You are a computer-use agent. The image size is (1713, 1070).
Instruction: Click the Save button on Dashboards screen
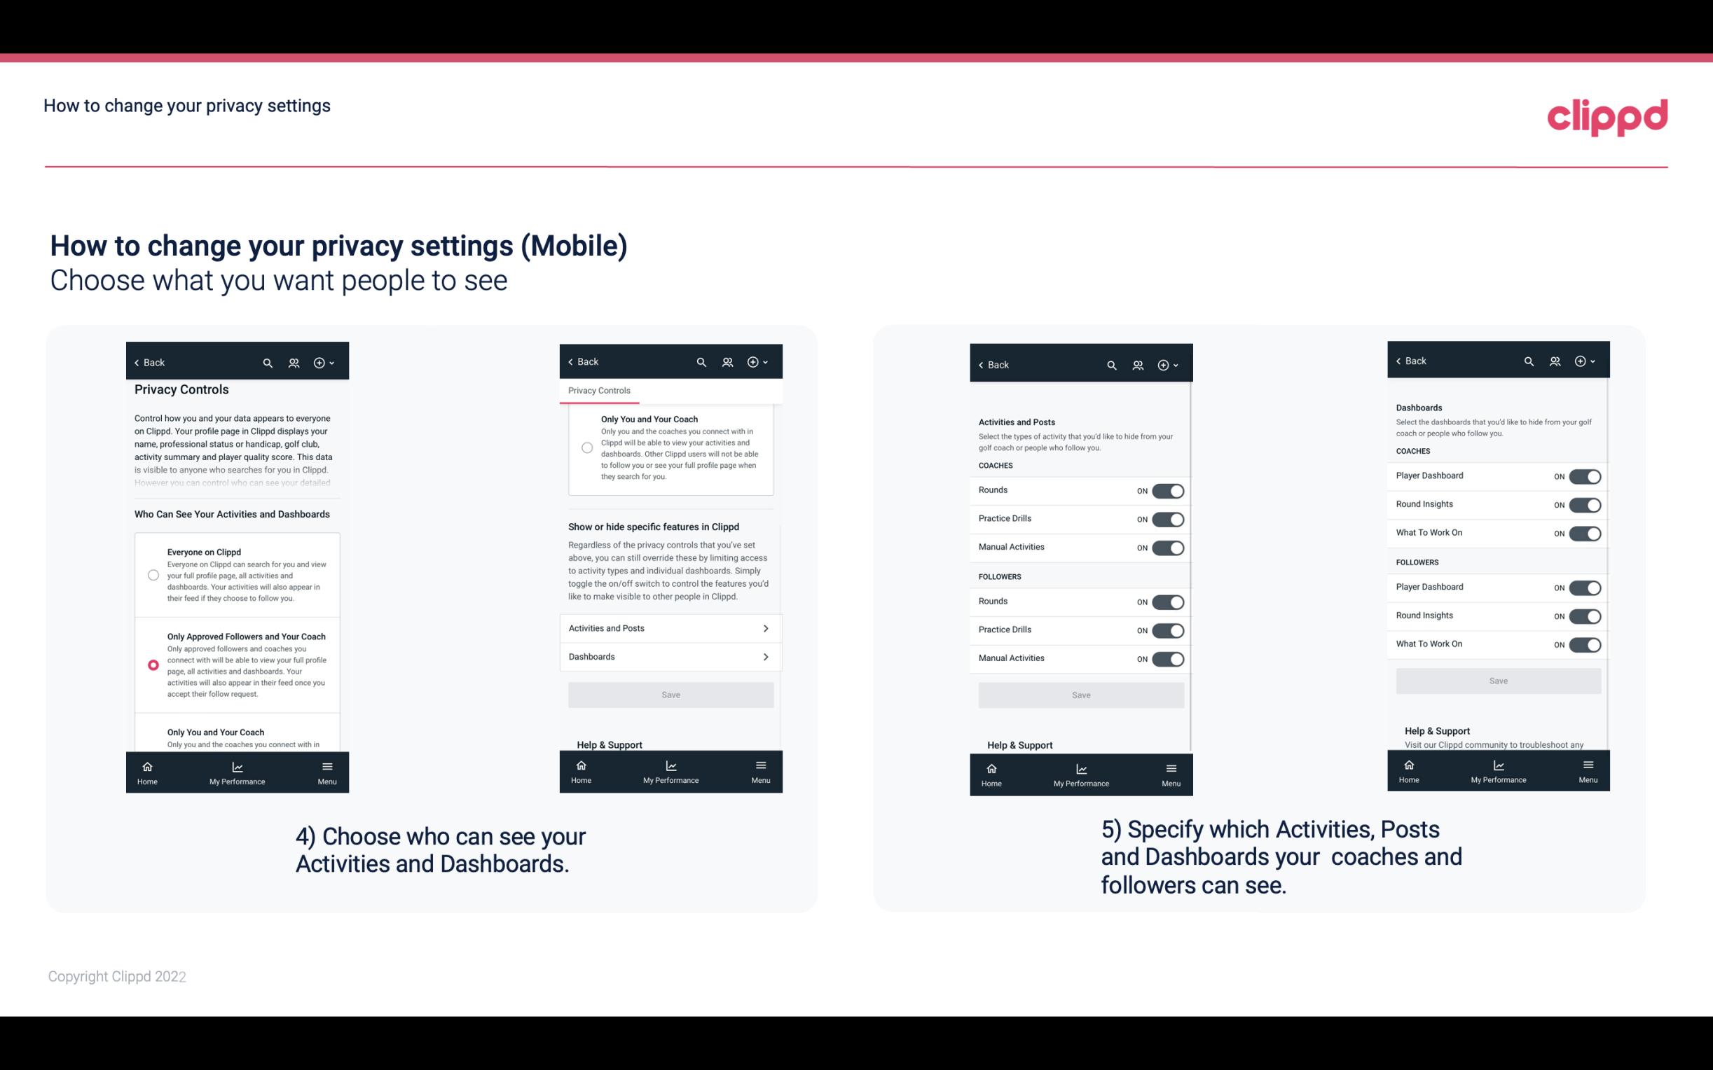[x=1499, y=681]
